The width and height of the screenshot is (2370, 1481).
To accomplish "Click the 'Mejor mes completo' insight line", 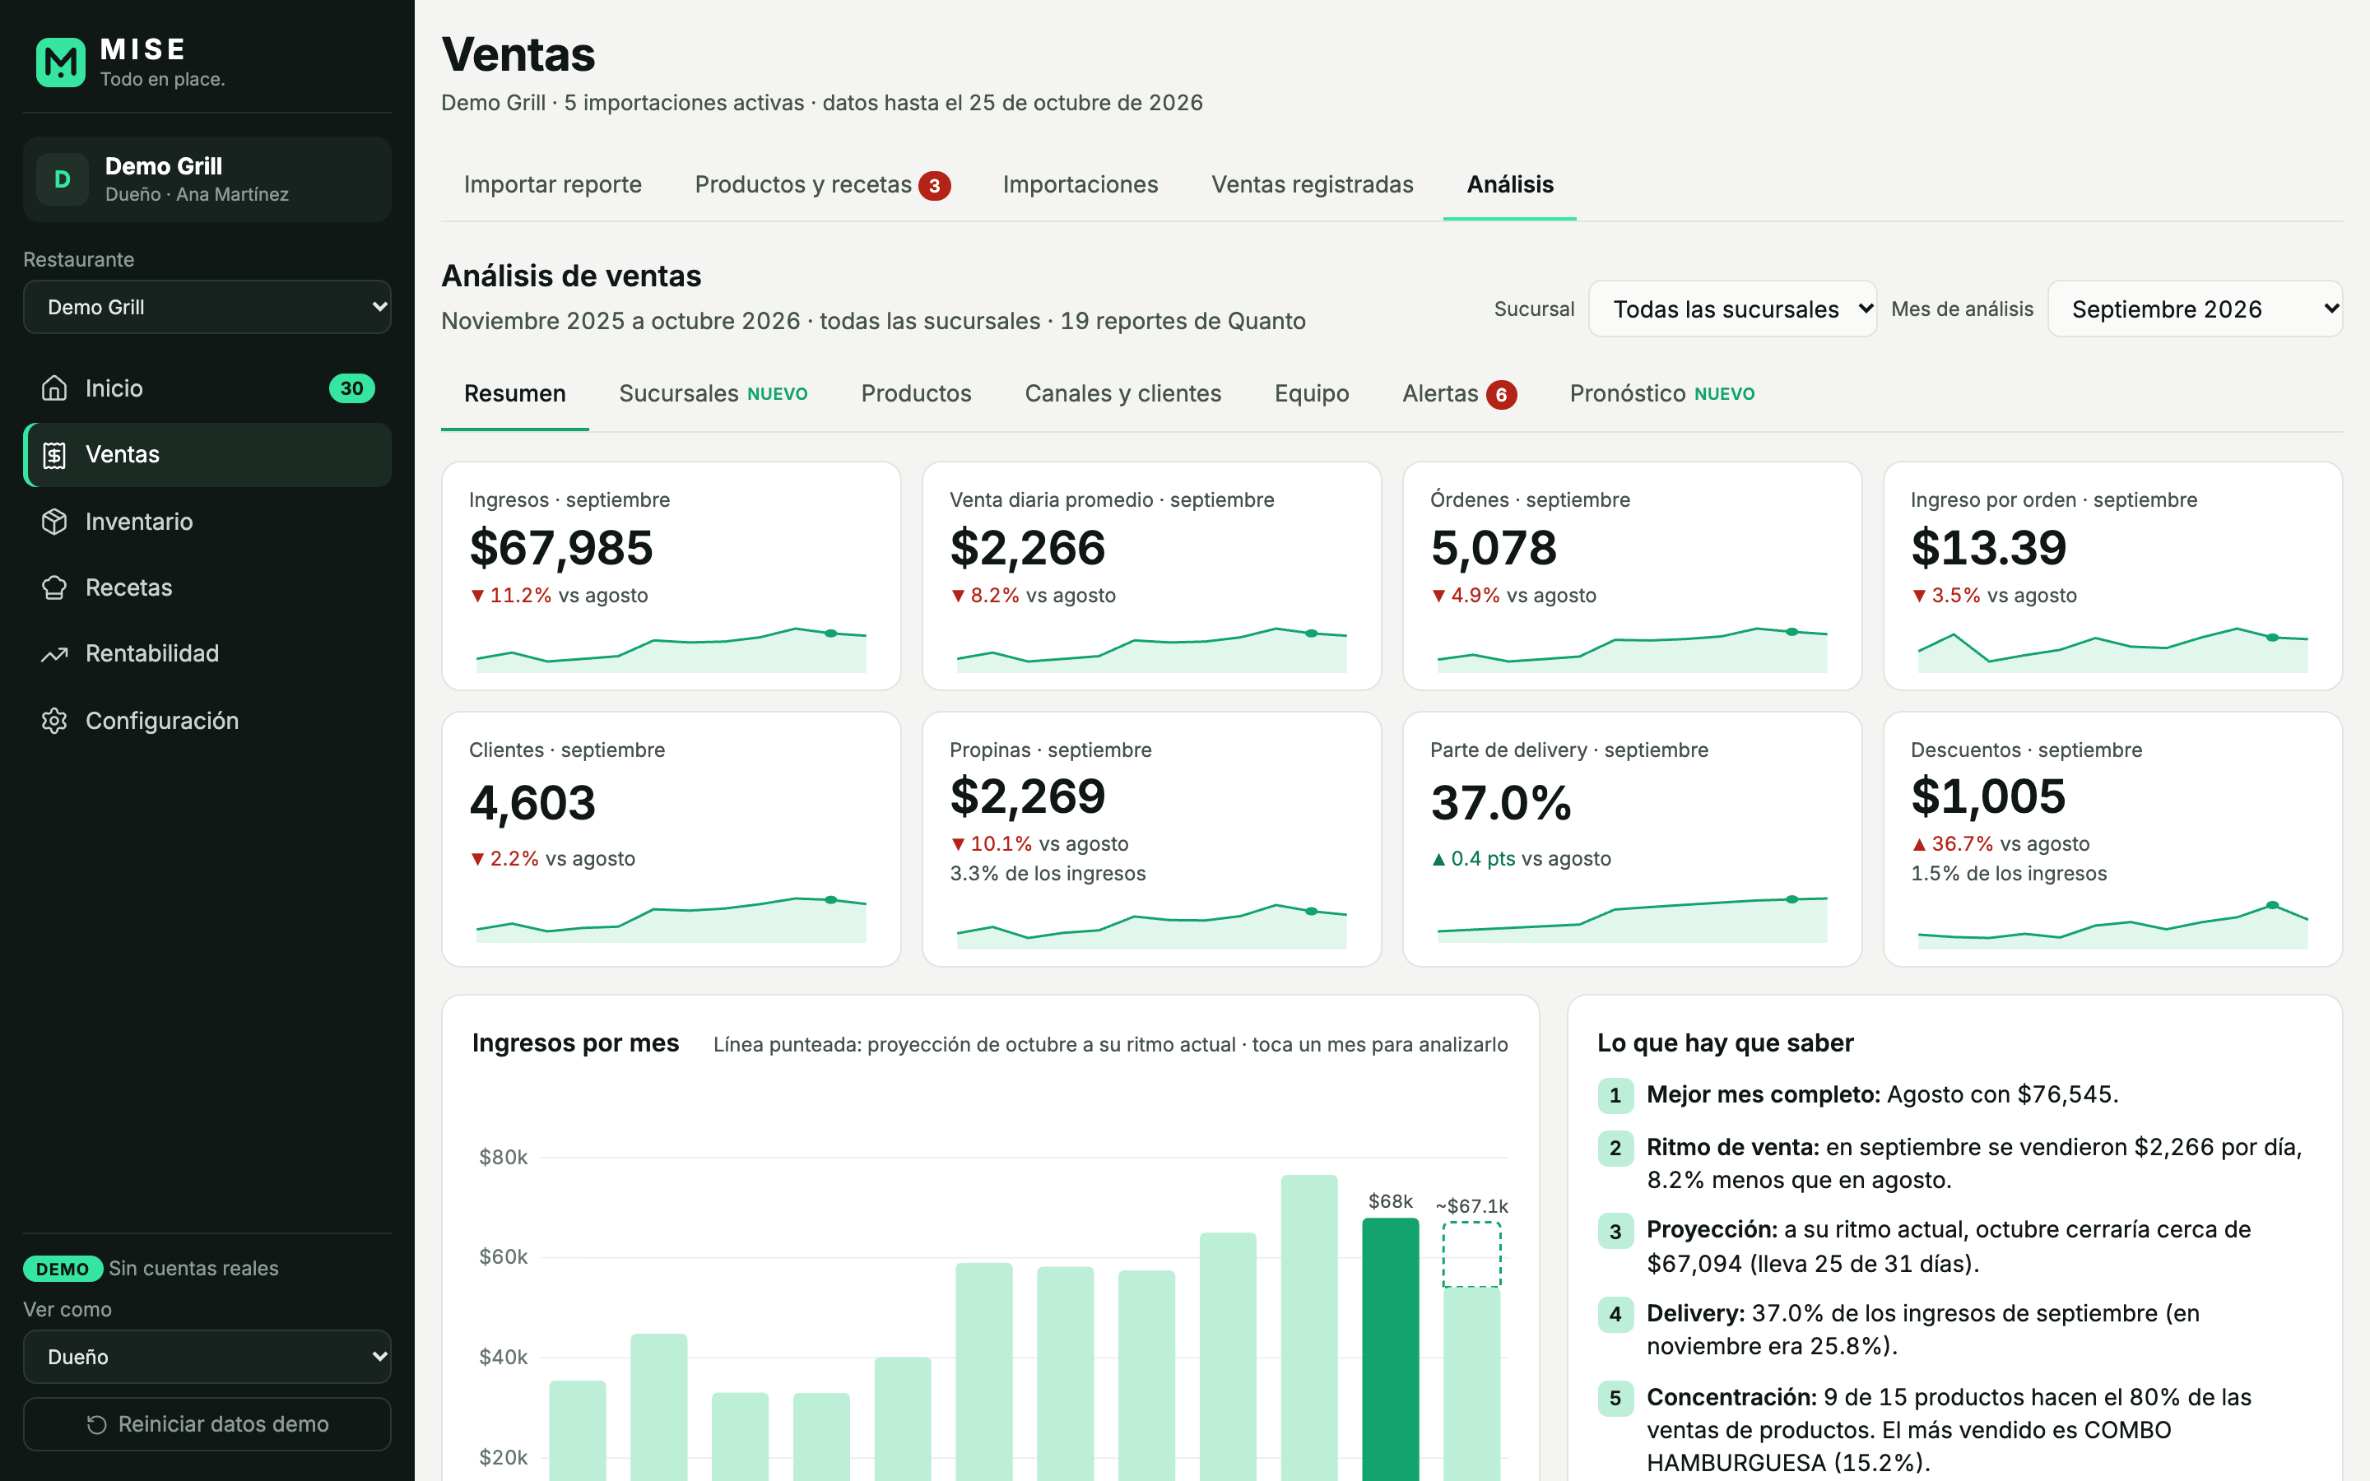I will 1882,1094.
